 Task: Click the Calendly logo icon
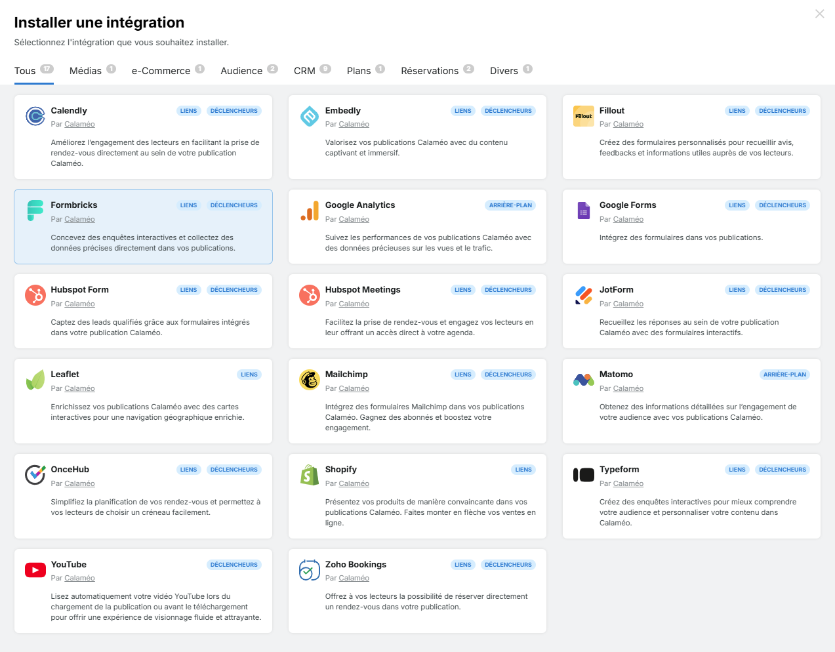point(35,116)
